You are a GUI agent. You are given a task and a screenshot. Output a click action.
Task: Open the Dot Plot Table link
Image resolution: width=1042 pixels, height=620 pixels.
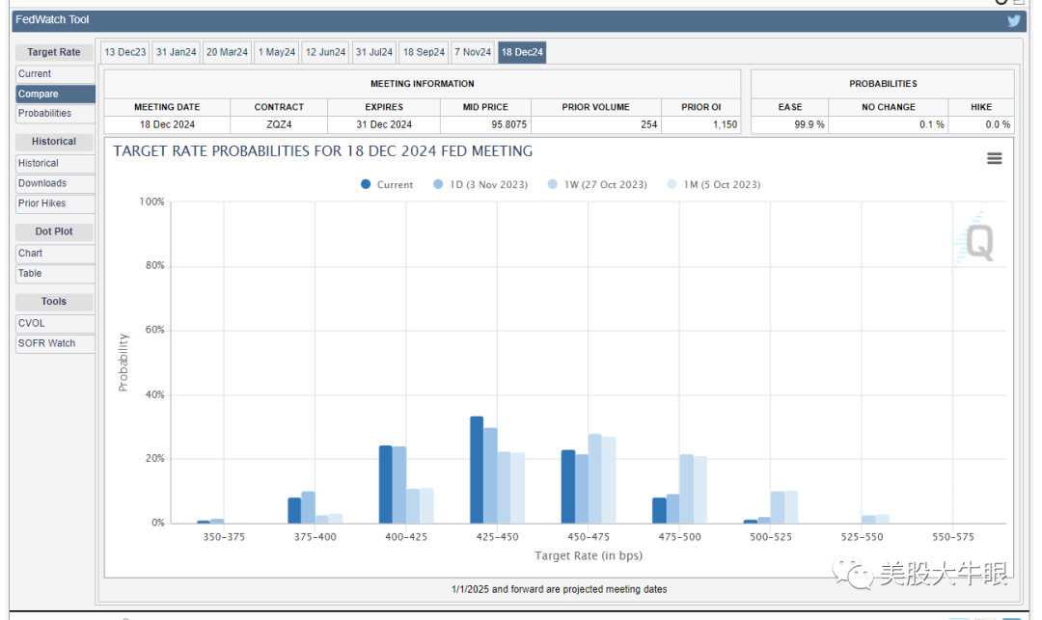55,273
